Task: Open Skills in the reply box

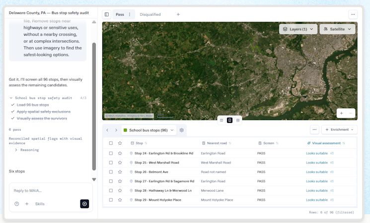Action: coord(40,204)
